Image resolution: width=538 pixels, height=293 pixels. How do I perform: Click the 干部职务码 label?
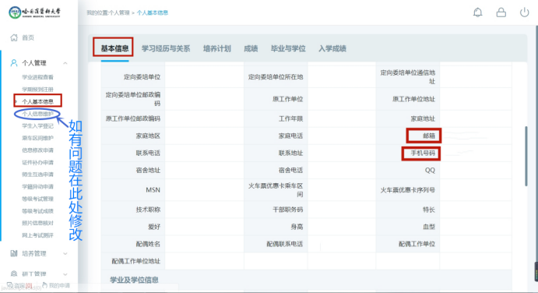(287, 210)
